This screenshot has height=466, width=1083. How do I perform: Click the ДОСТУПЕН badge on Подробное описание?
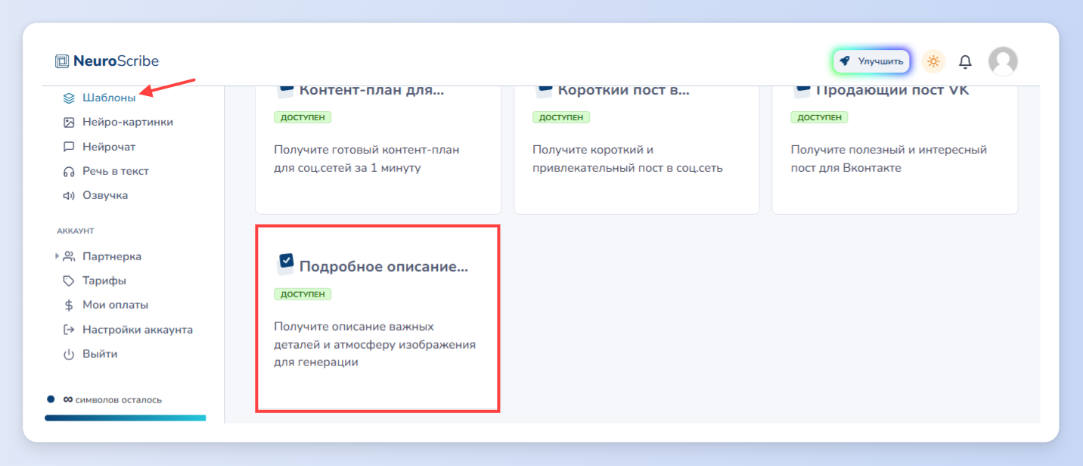click(303, 294)
